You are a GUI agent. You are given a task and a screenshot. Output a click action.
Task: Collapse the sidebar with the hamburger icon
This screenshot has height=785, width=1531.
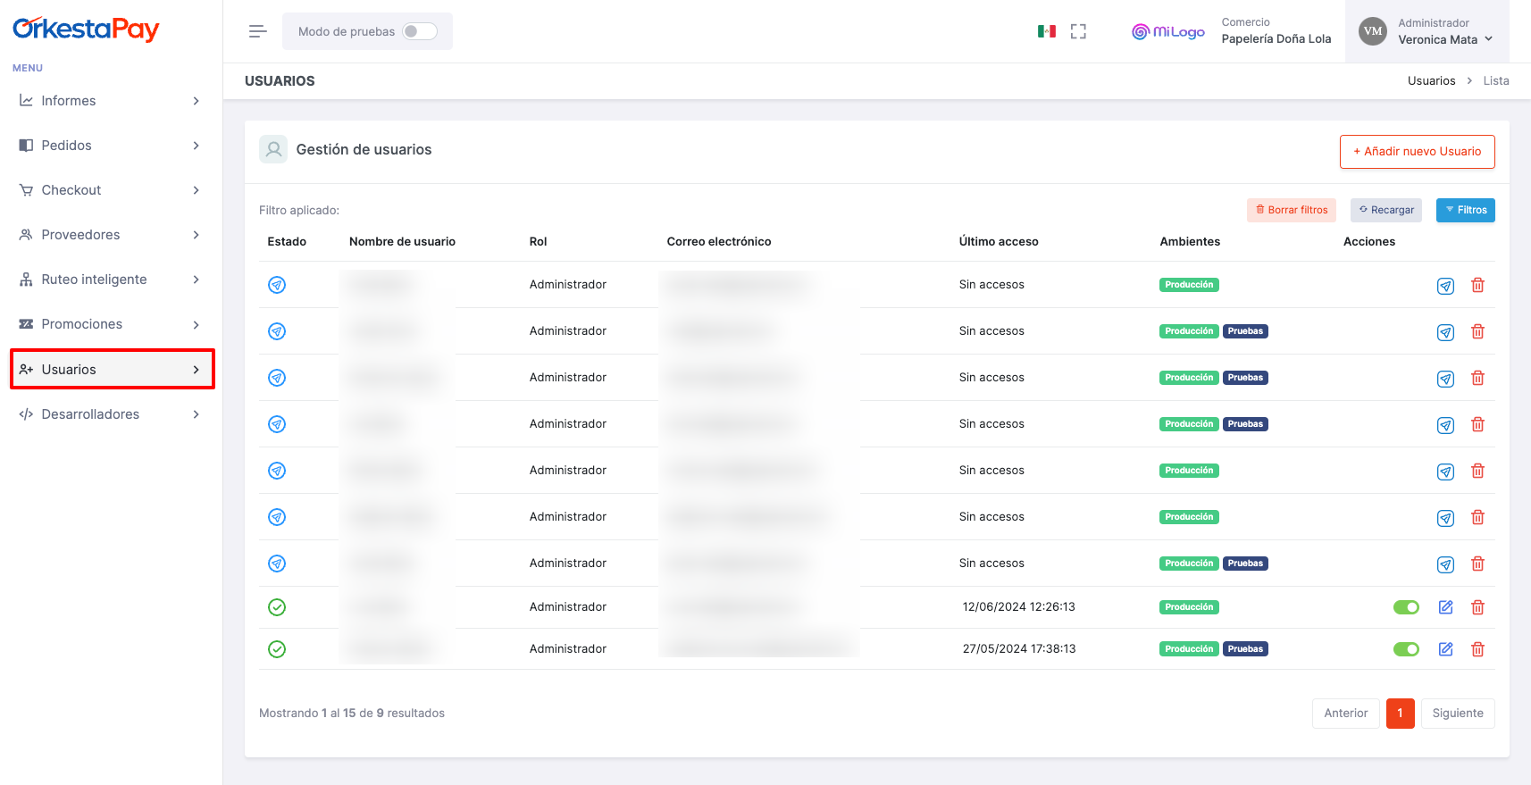click(257, 31)
